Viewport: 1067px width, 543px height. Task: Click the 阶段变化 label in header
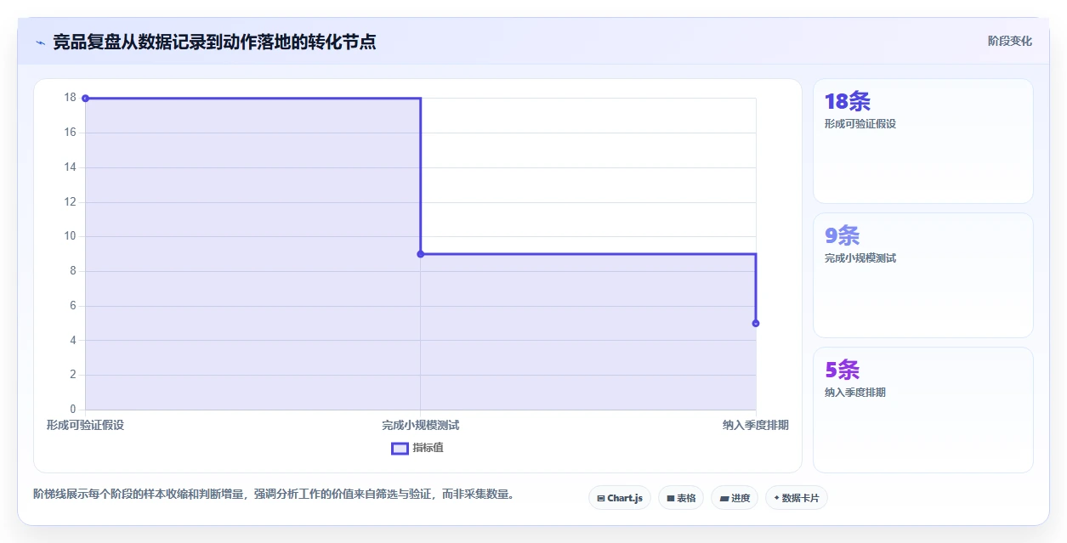[1010, 41]
